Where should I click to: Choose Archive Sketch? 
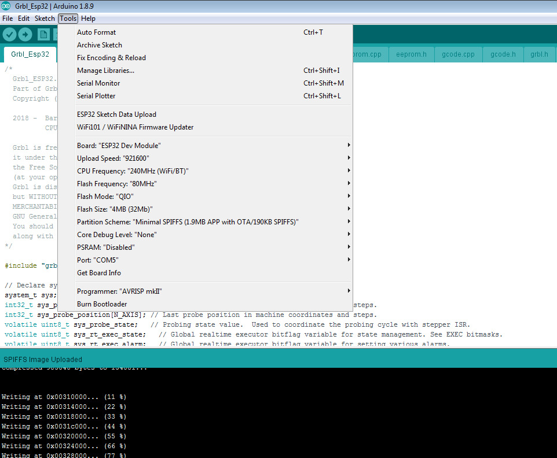click(x=206, y=45)
